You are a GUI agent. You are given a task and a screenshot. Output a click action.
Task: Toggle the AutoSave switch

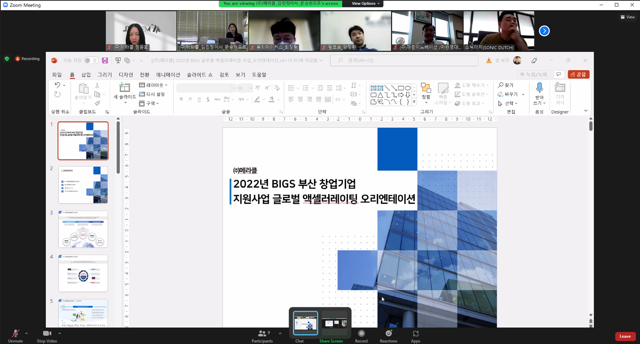click(x=91, y=61)
